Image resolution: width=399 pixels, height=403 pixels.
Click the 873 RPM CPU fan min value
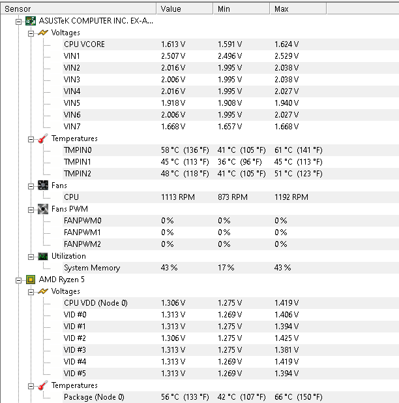(233, 197)
